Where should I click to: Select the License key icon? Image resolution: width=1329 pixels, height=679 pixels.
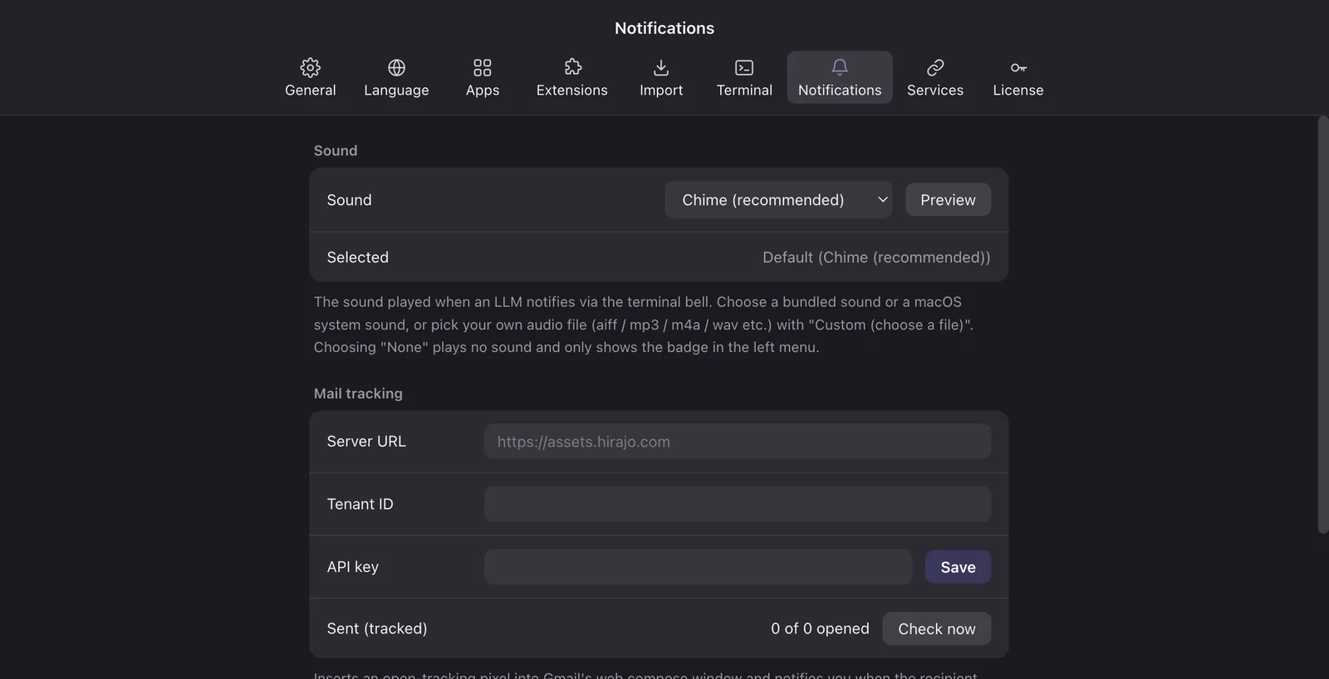click(x=1018, y=67)
